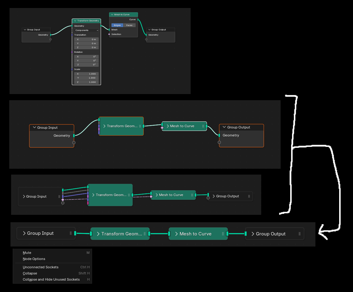Click the Rotation socket on Transform Geometry
The image size is (353, 292).
pyautogui.click(x=72, y=52)
